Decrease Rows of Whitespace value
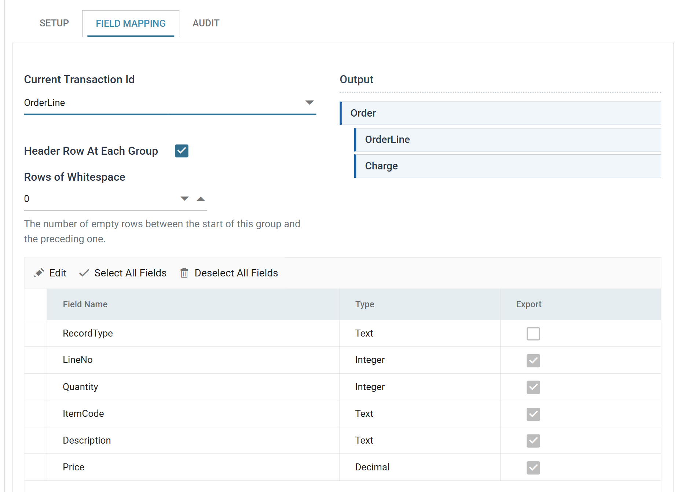The width and height of the screenshot is (685, 492). pyautogui.click(x=184, y=199)
